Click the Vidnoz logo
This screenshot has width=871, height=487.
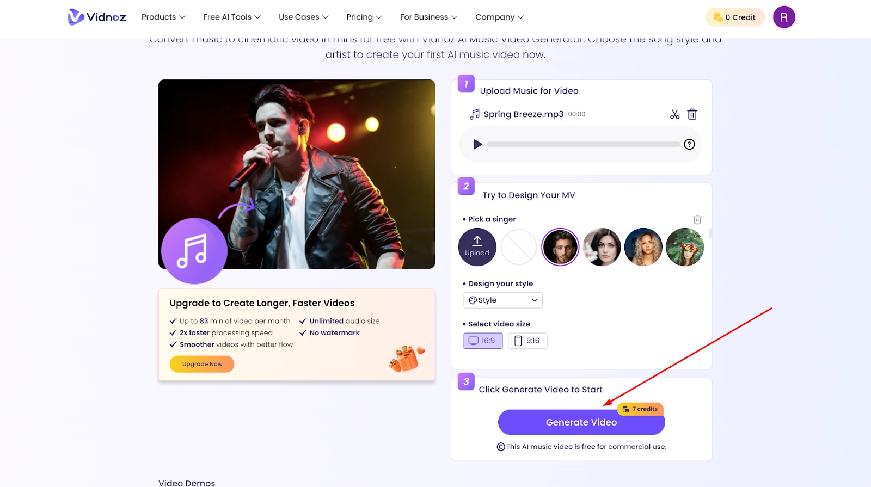point(97,17)
